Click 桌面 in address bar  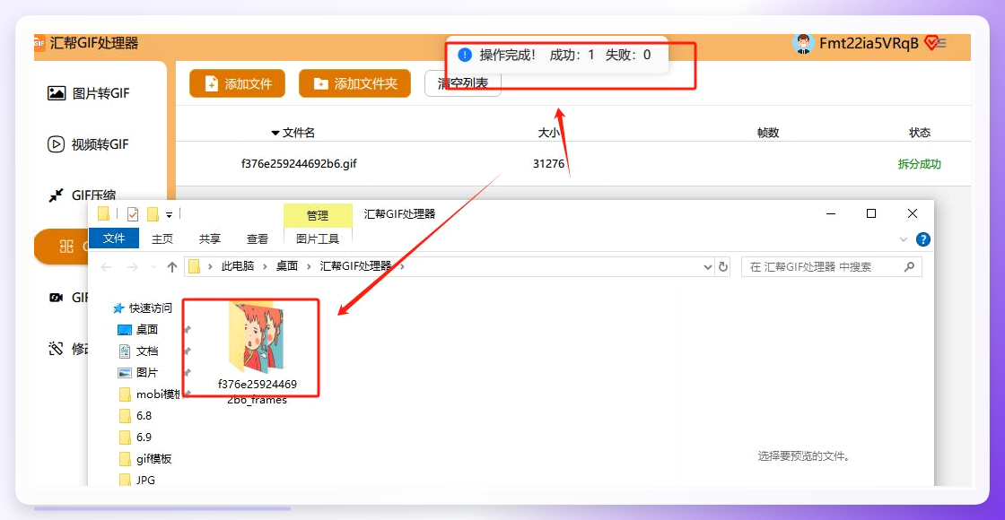point(287,266)
